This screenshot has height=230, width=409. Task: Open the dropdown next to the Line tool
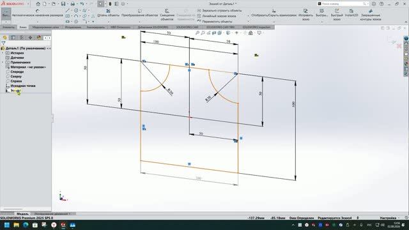pos(72,11)
